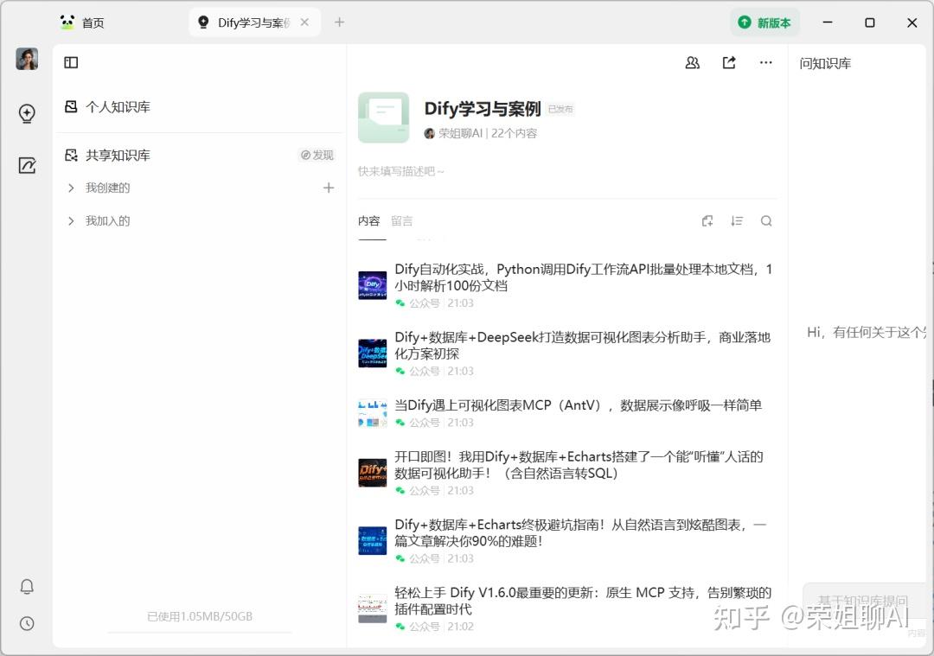Open 发现 next to 共享知识库
This screenshot has width=934, height=656.
(317, 155)
